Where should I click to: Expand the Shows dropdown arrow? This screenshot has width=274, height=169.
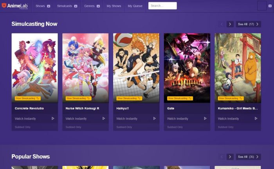coord(49,6)
